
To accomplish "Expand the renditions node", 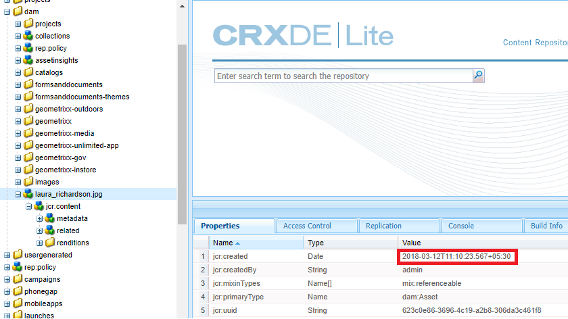I will (40, 243).
